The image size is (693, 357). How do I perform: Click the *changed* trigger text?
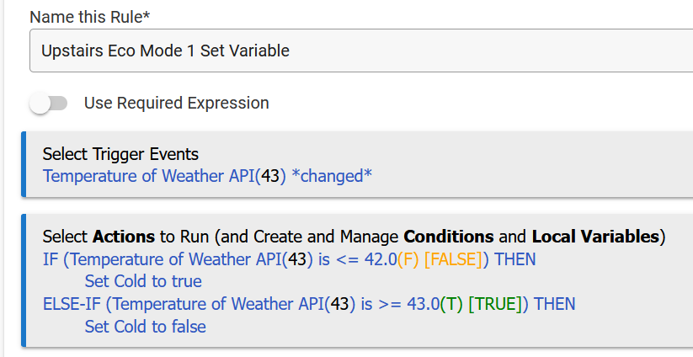click(x=331, y=176)
